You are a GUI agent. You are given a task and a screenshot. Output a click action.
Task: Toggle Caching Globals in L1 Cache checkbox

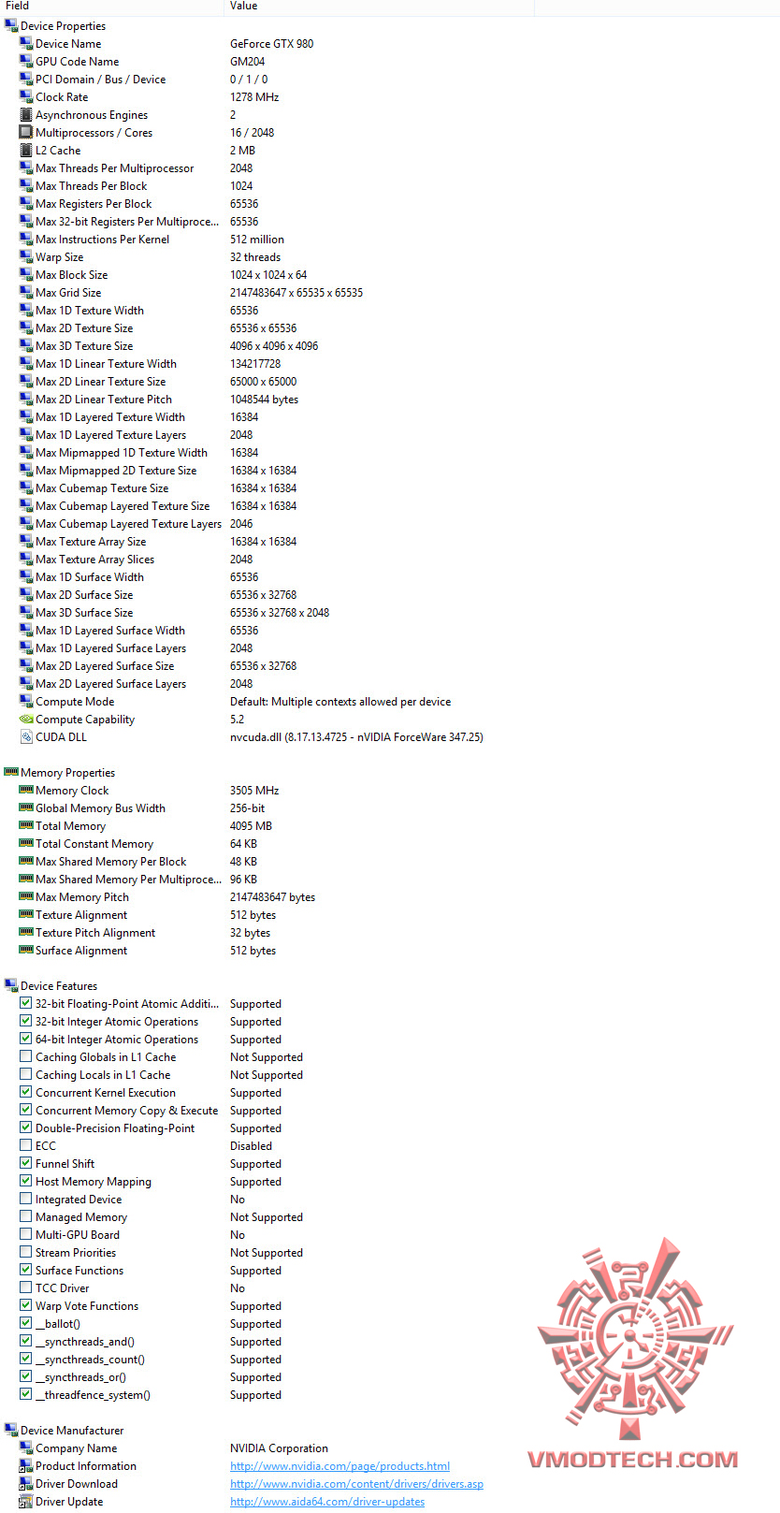[26, 1056]
